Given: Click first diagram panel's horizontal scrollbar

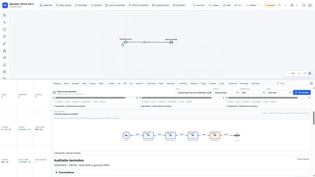Looking at the screenshot, I should pos(90,98).
